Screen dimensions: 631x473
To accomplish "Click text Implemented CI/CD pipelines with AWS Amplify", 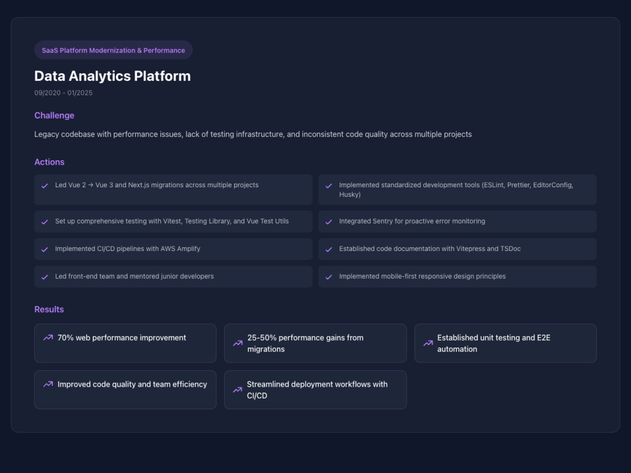I will 127,248.
